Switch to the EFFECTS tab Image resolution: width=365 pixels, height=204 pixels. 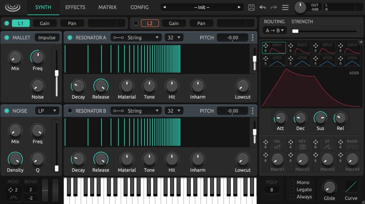click(x=75, y=7)
